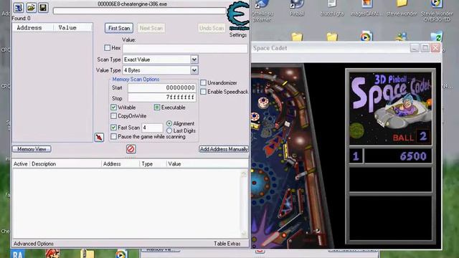Screen dimensions: 459x258
Task: Expand the Value Type dropdown arrow
Action: click(194, 70)
